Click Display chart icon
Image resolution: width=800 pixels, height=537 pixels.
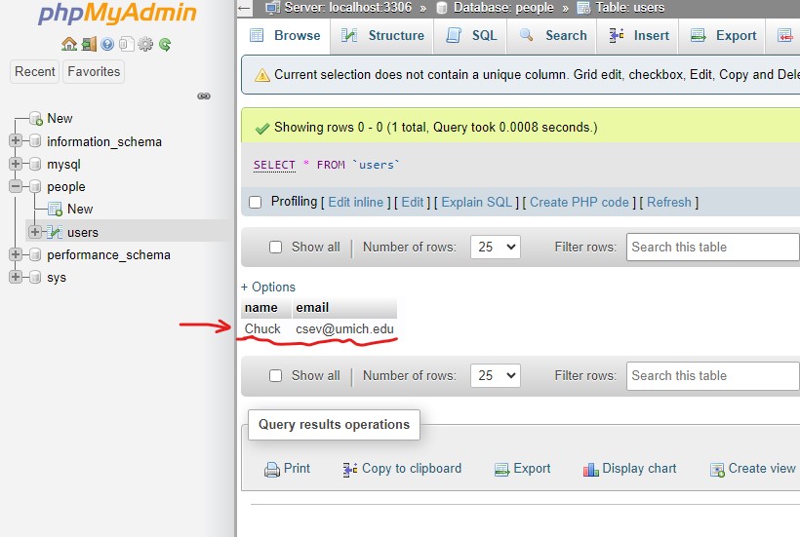(590, 469)
